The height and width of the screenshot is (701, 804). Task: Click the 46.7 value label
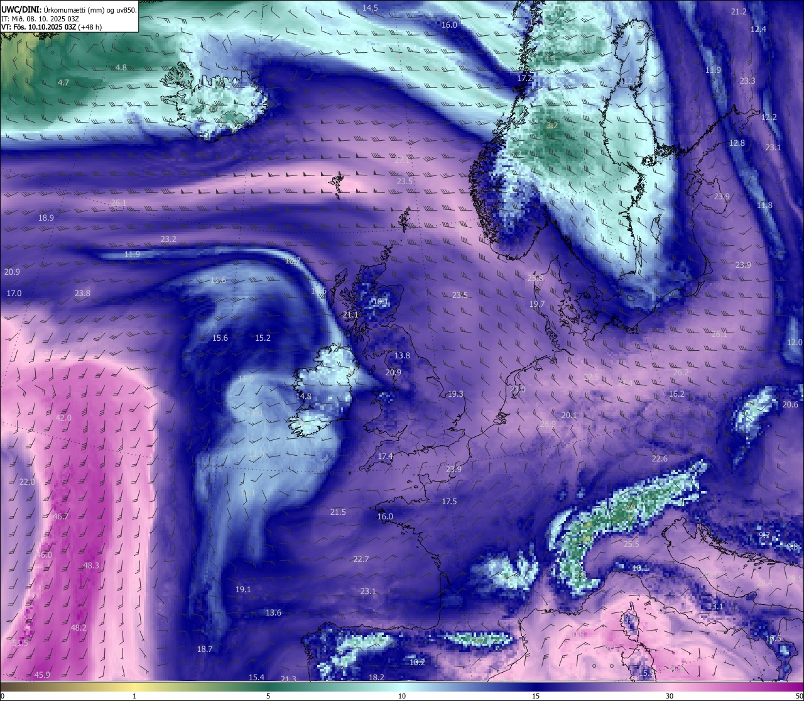(x=61, y=516)
